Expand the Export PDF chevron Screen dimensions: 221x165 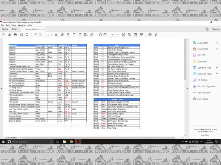pos(217,43)
